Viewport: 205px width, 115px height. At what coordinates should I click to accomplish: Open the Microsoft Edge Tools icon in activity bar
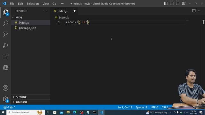click(5, 67)
